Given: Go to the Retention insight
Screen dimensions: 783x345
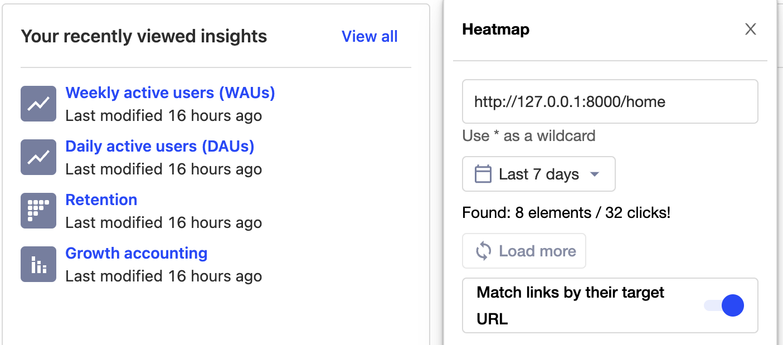Looking at the screenshot, I should tap(101, 200).
